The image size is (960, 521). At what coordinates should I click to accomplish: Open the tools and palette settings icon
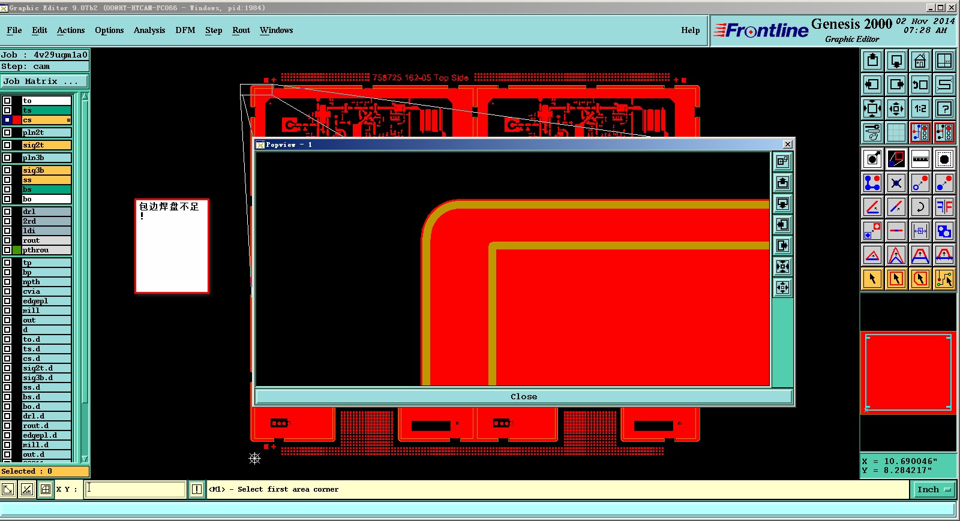coord(872,132)
